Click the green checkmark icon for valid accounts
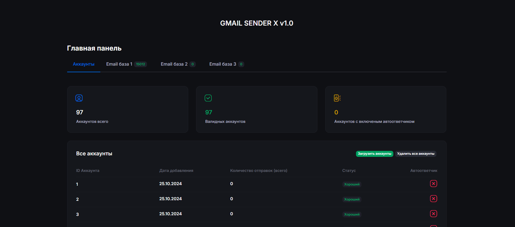Viewport: 515px width, 227px height. click(x=208, y=98)
